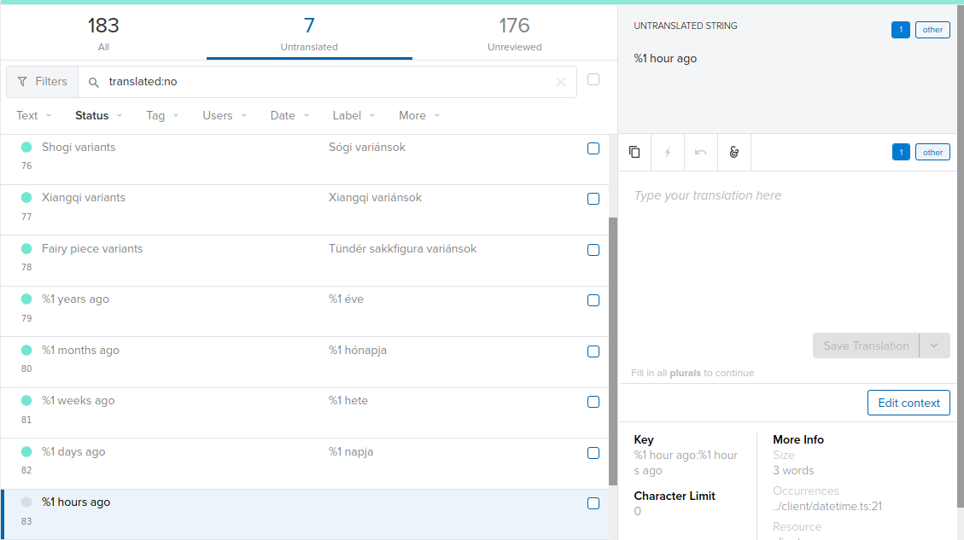The height and width of the screenshot is (540, 964).
Task: Check the %1 months ago checkbox
Action: [x=593, y=351]
